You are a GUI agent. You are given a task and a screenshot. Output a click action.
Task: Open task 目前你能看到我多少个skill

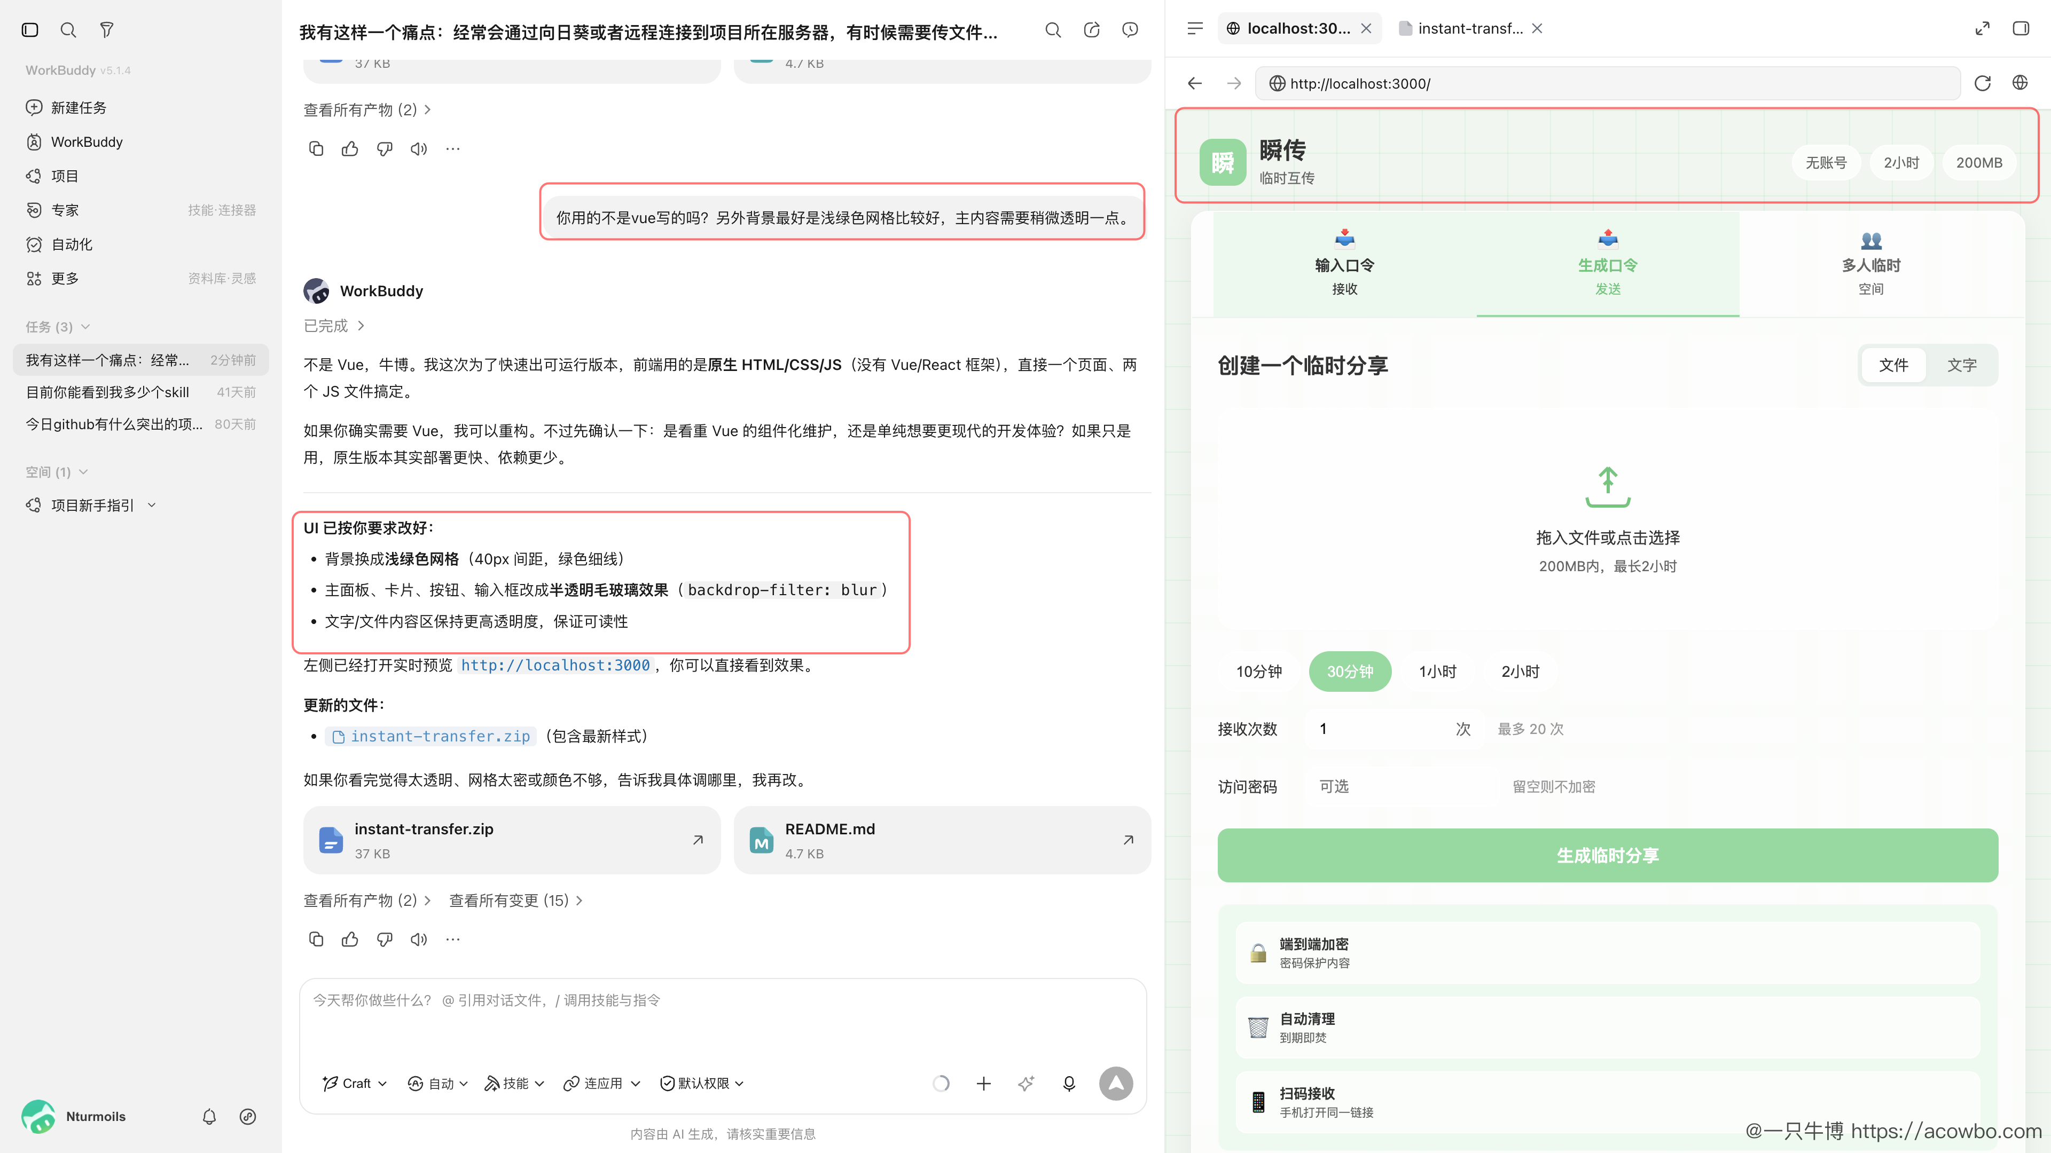[x=141, y=392]
